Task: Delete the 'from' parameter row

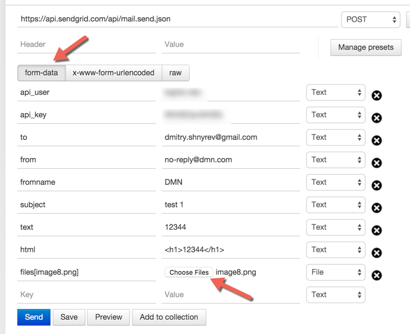Action: [377, 163]
